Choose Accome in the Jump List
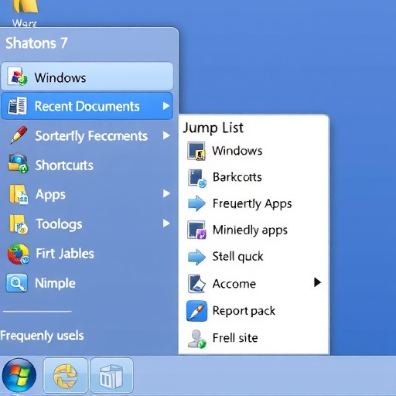This screenshot has height=396, width=396. [x=254, y=284]
